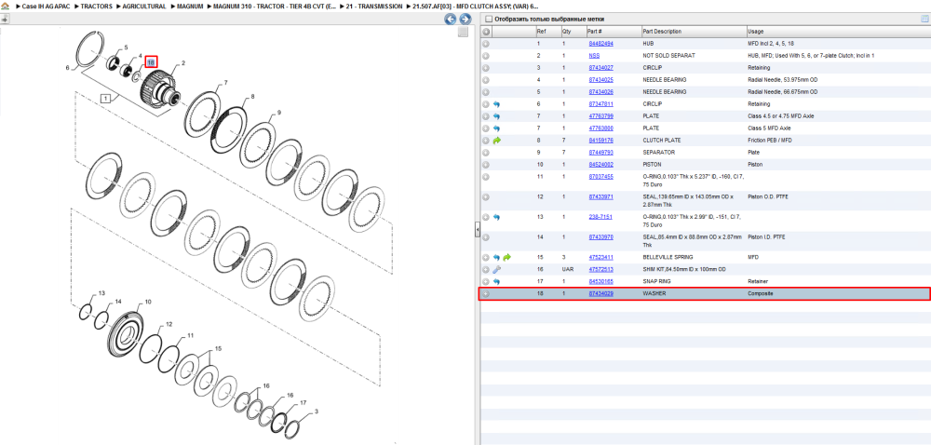The image size is (931, 445).
Task: Sort by the 'Usage' column header
Action: (756, 32)
